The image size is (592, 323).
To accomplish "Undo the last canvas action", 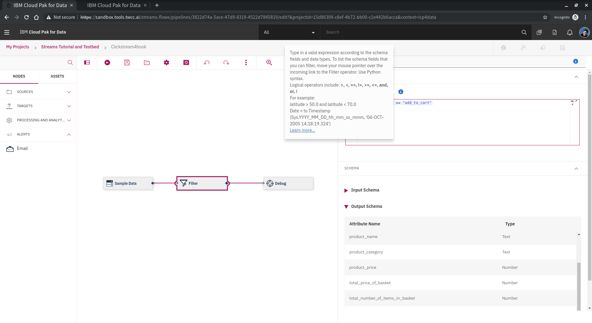I will (x=207, y=63).
